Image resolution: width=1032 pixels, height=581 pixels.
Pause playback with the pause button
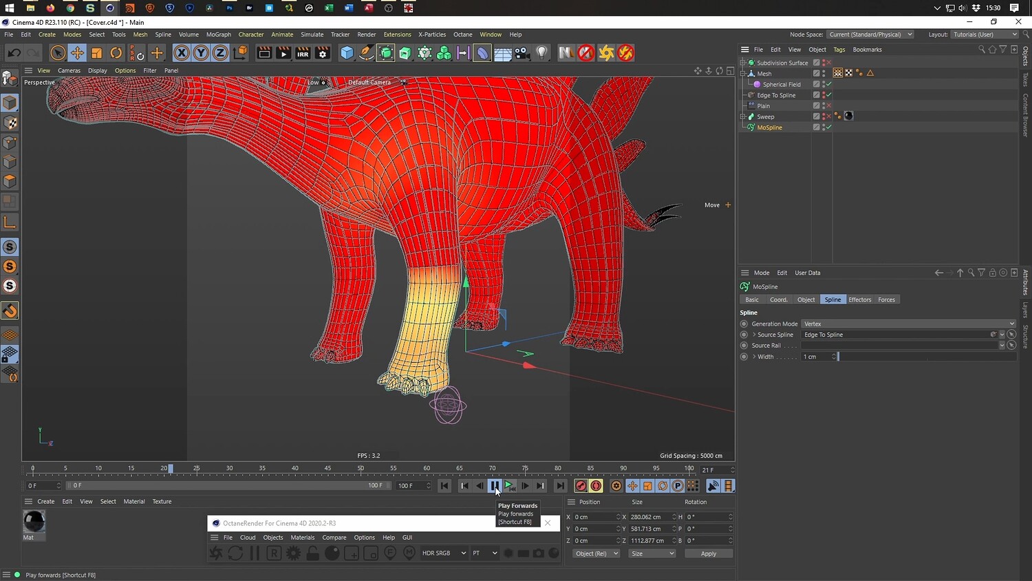pos(495,486)
